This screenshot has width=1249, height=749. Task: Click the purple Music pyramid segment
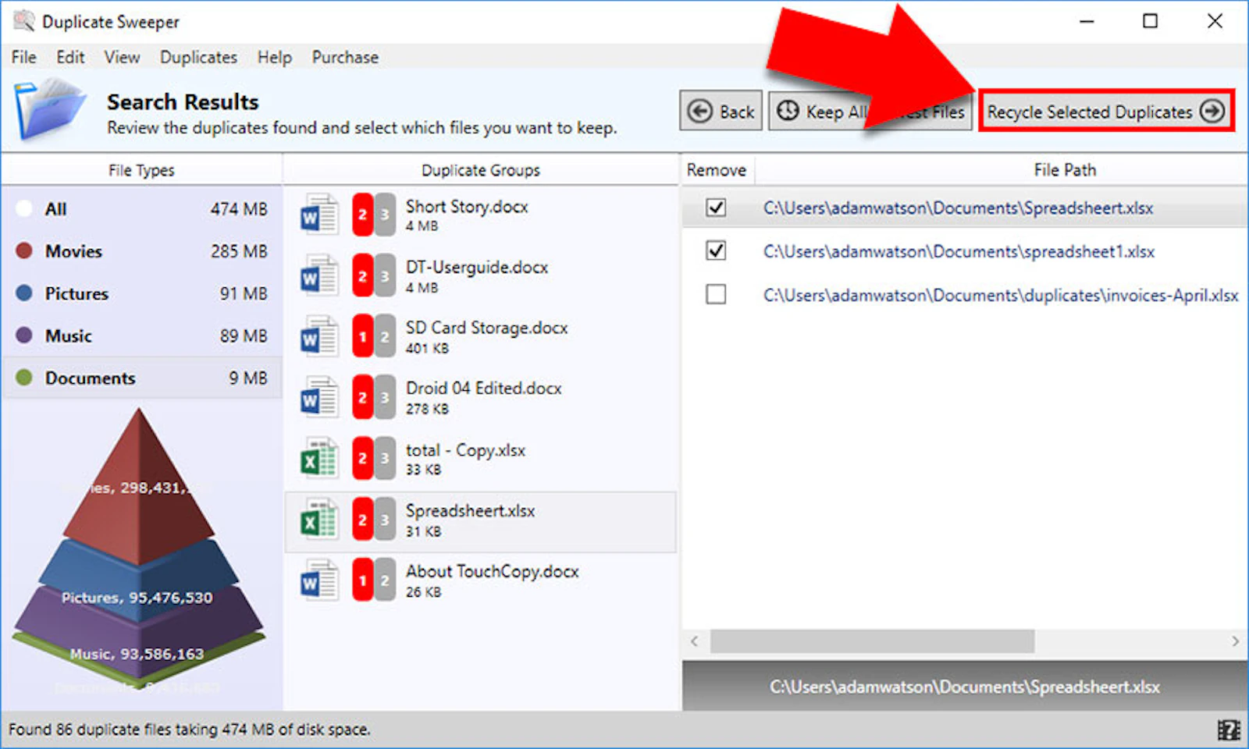[x=139, y=632]
